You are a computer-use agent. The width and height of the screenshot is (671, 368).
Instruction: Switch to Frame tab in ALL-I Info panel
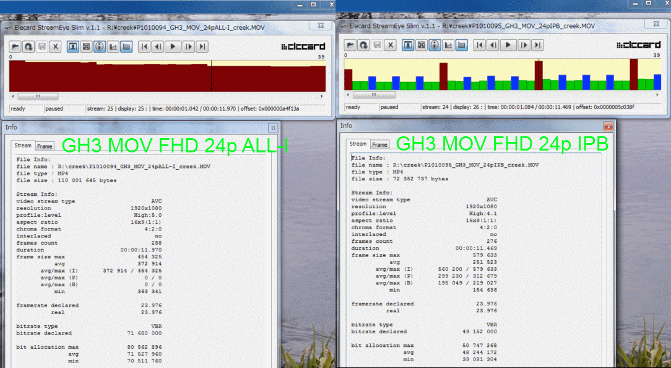[45, 146]
